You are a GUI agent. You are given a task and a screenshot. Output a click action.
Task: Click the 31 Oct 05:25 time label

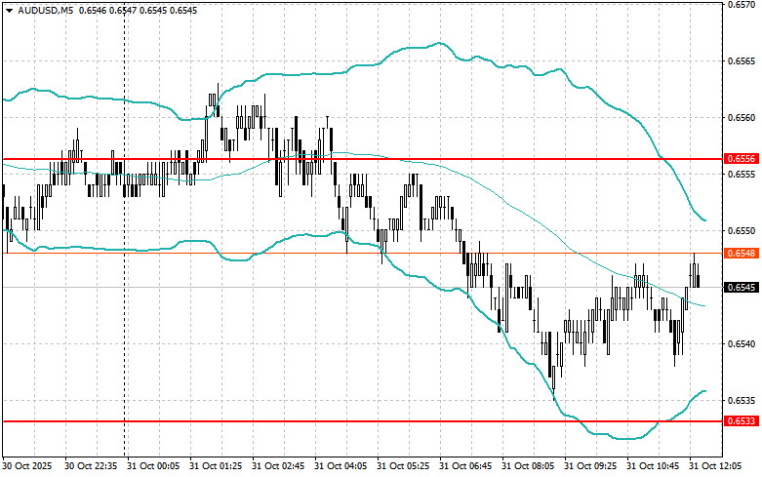pos(403,466)
